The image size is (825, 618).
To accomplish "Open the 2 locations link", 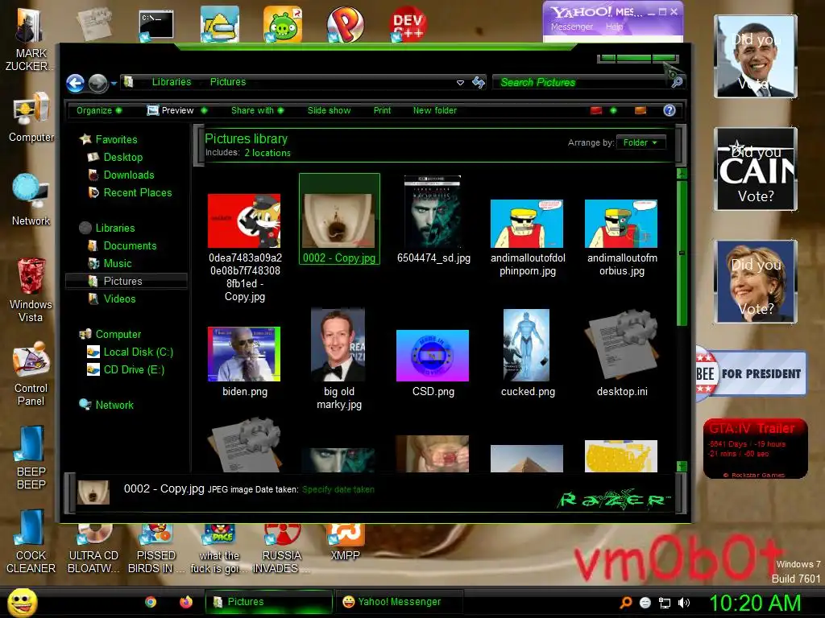I will tap(267, 153).
